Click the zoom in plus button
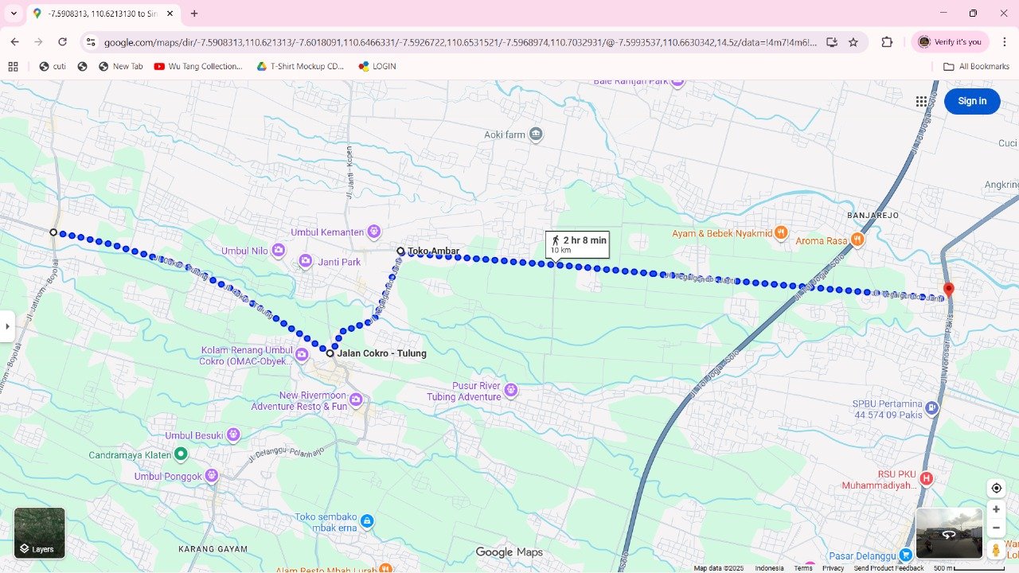This screenshot has height=573, width=1019. (996, 509)
